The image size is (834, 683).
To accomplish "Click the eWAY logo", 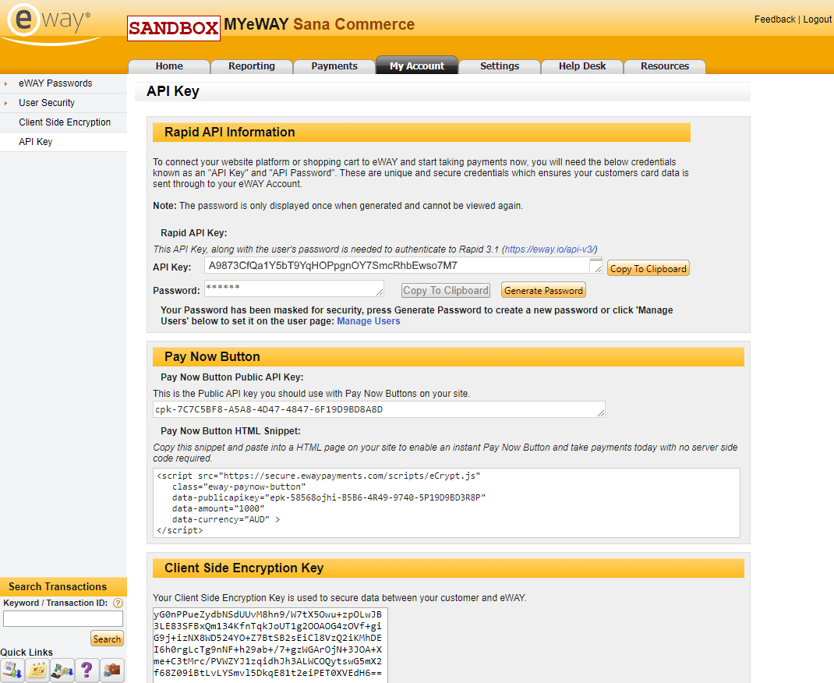I will coord(50,24).
